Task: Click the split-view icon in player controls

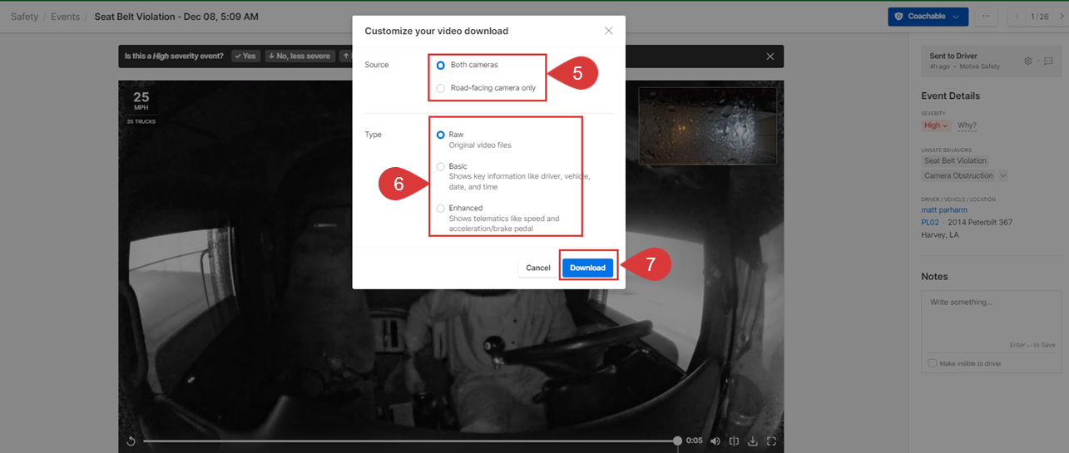Action: point(734,441)
